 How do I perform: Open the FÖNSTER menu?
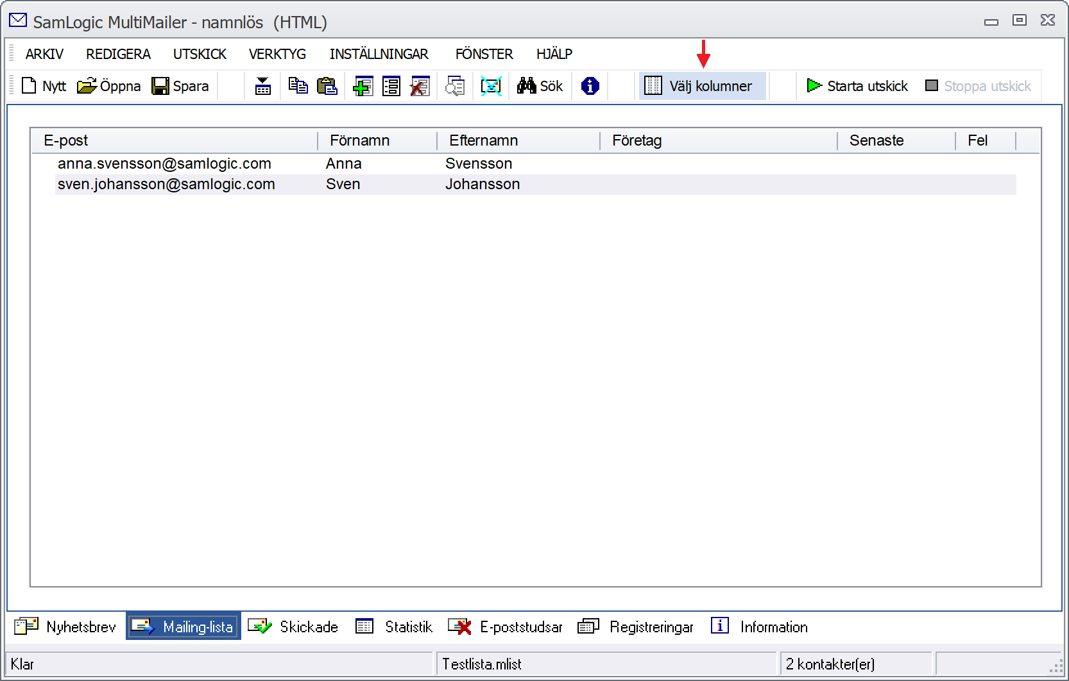tap(484, 54)
